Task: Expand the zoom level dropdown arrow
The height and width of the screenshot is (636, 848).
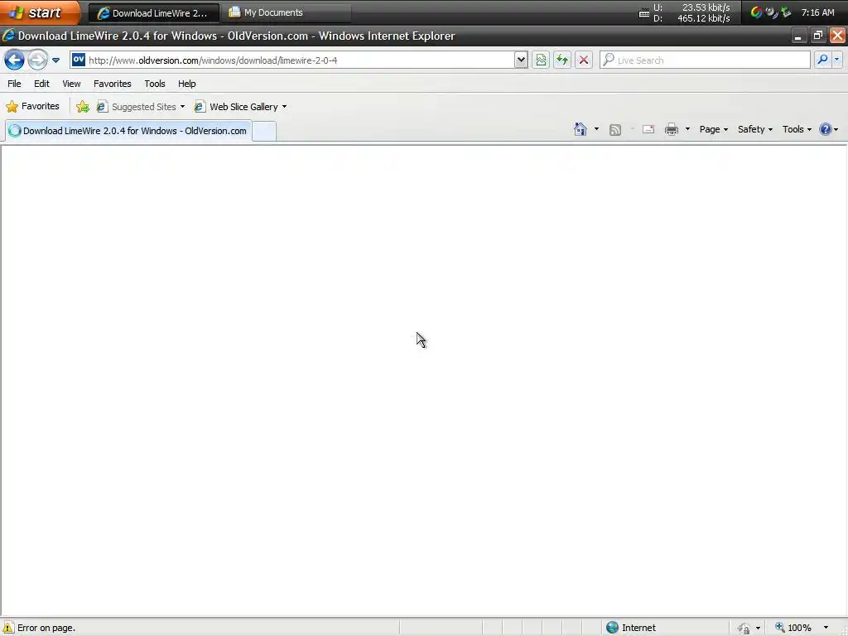Action: pyautogui.click(x=826, y=628)
